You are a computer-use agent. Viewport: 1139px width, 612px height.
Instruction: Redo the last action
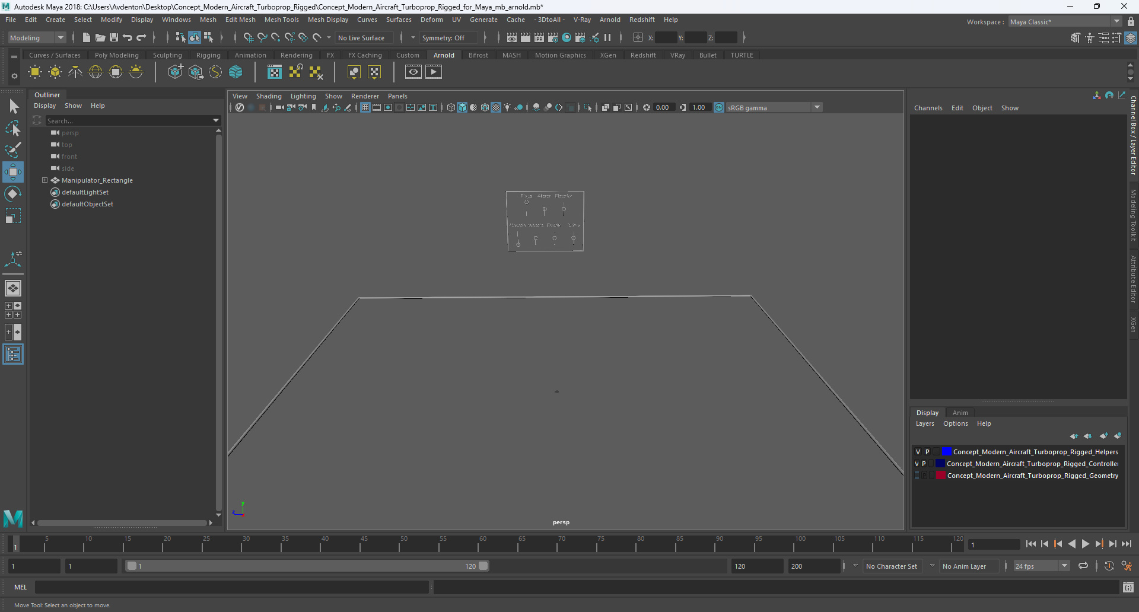pos(141,37)
